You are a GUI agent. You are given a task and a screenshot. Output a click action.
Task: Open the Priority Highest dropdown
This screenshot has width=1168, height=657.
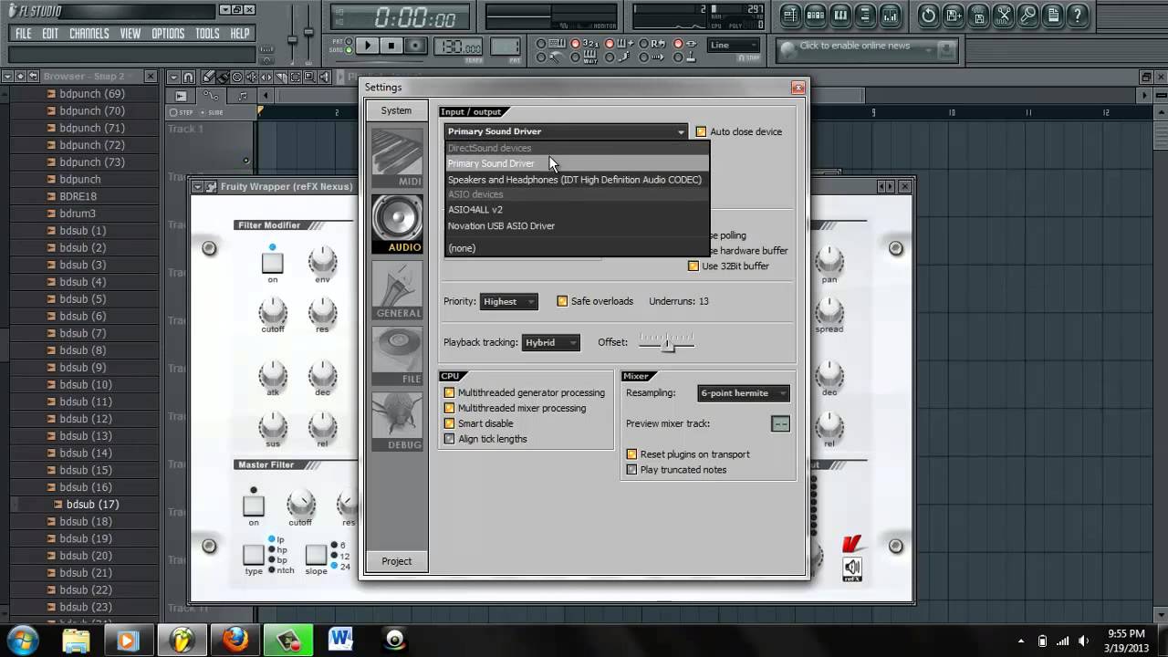click(508, 301)
